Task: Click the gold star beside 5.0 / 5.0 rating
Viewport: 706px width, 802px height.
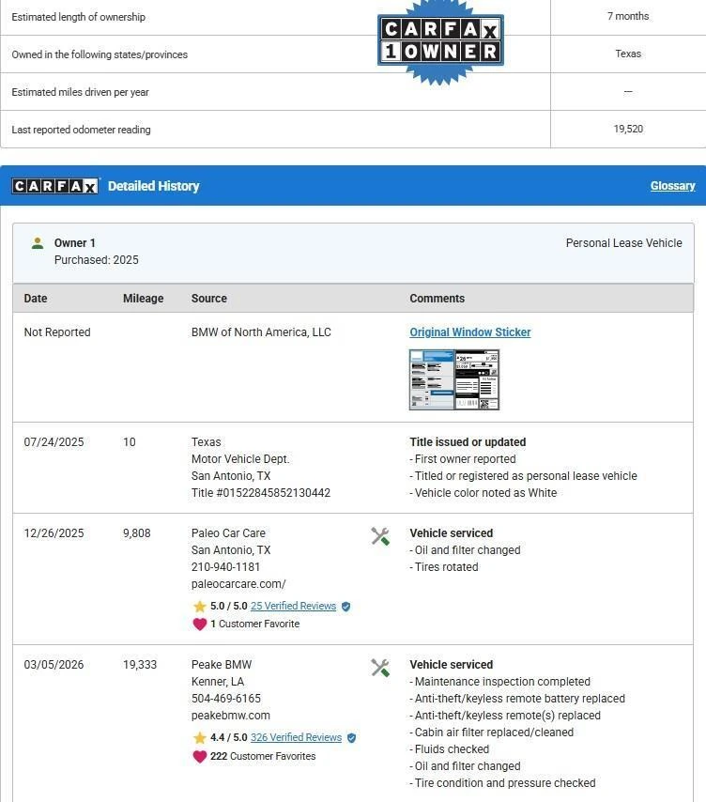Action: pos(199,606)
